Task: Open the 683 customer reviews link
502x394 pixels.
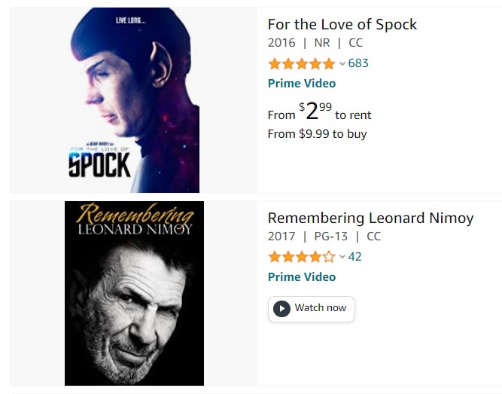Action: (358, 63)
